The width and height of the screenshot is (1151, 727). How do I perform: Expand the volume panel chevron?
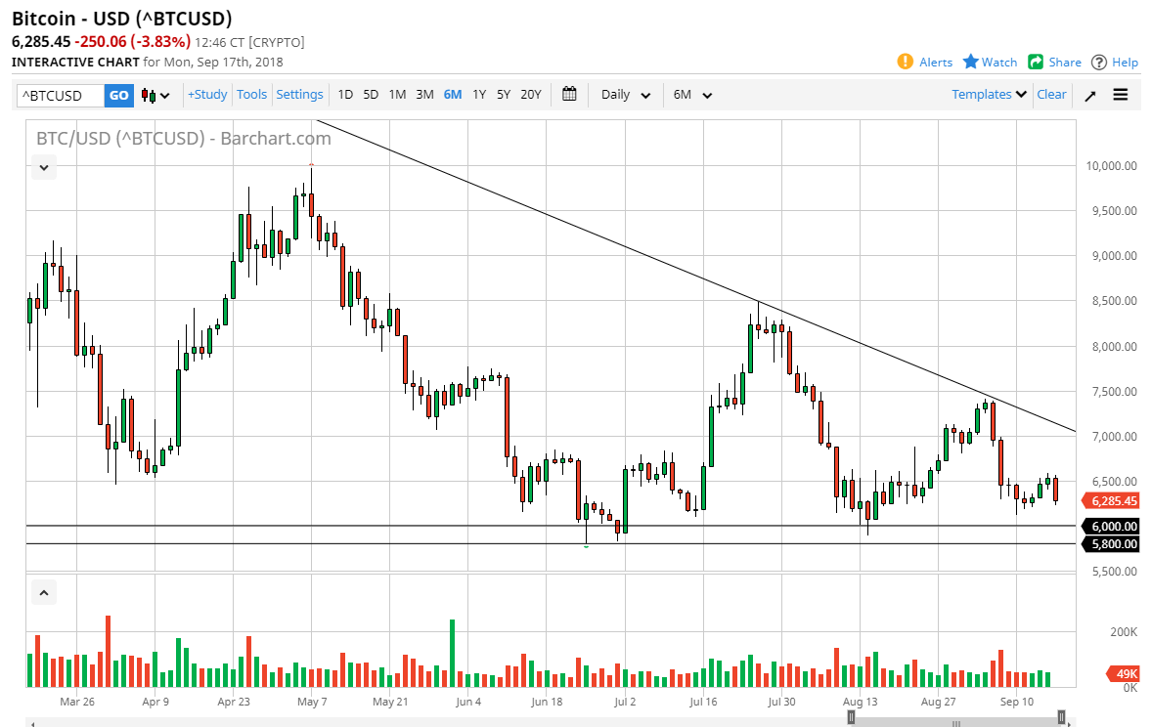pos(43,592)
